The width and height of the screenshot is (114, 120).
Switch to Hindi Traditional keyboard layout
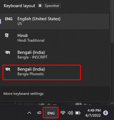55,38
